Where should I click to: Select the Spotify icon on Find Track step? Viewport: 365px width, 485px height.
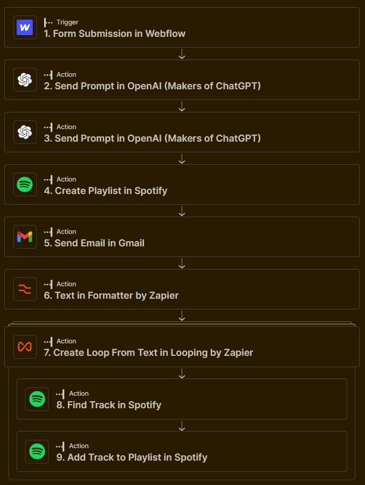(x=37, y=398)
